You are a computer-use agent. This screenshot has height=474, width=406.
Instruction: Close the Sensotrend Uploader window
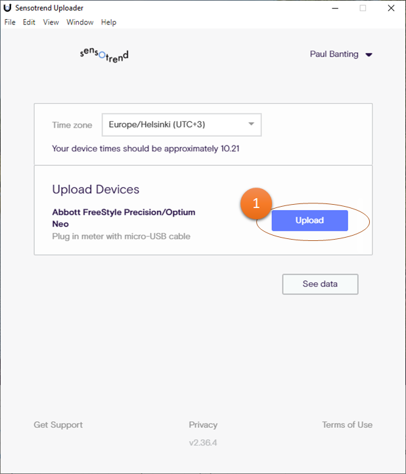point(391,8)
